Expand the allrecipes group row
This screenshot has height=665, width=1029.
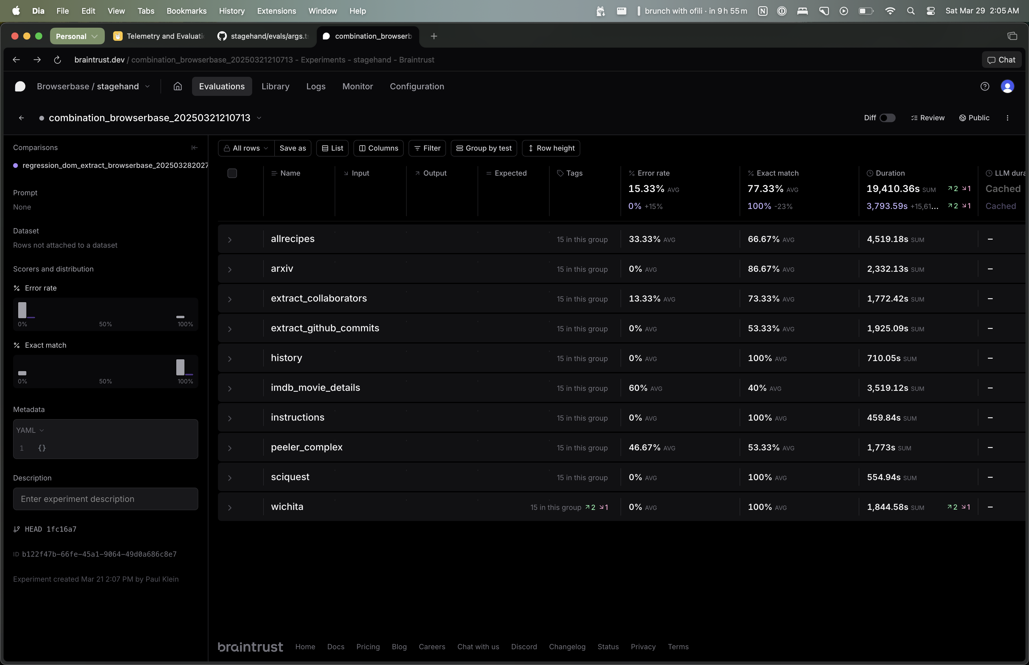click(230, 240)
